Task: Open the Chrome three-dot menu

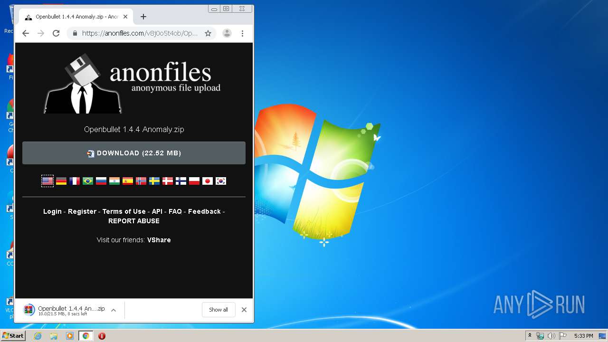Action: (242, 33)
